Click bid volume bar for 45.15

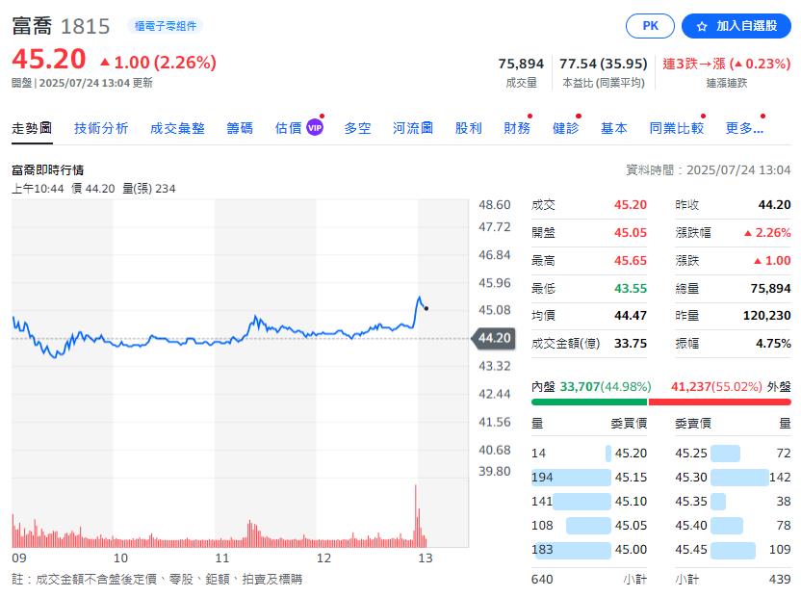pyautogui.click(x=571, y=478)
